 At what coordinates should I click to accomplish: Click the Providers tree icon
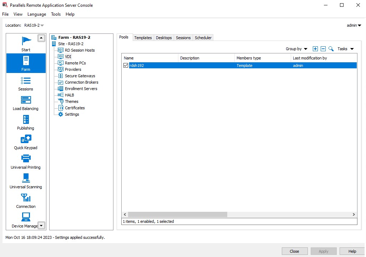(60, 69)
